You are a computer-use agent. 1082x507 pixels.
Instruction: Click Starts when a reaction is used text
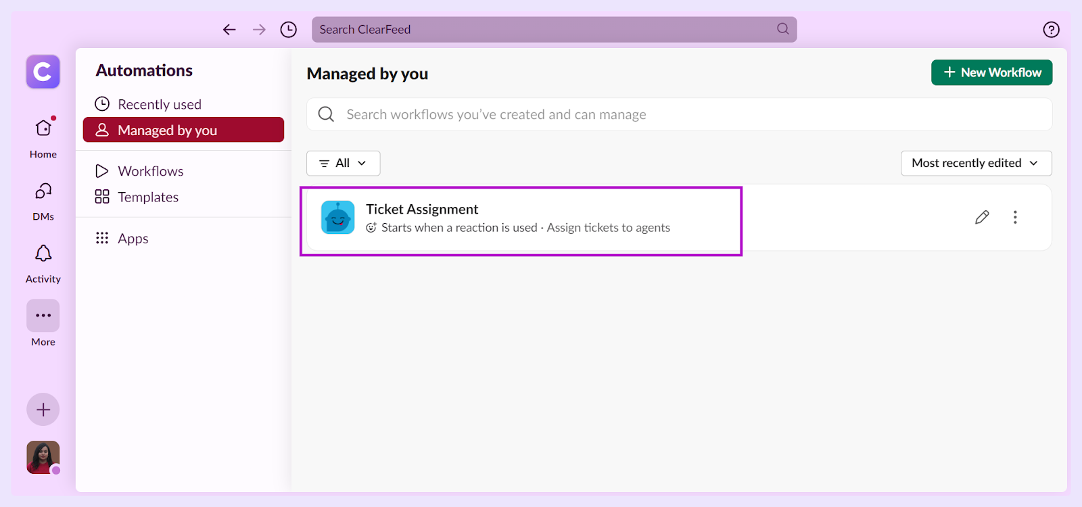459,228
